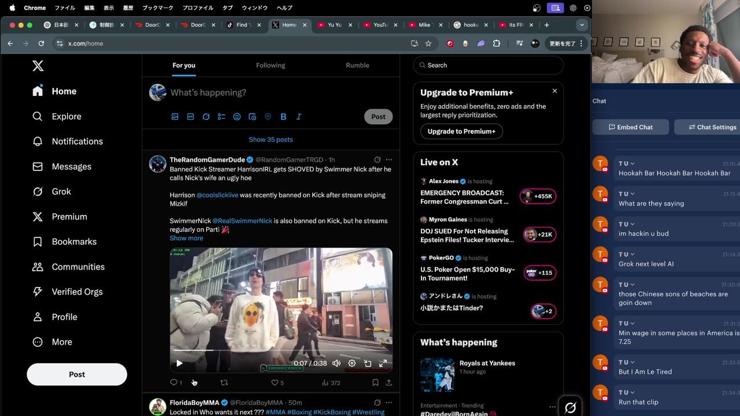Image resolution: width=740 pixels, height=416 pixels.
Task: Click the repost icon under the video
Action: pos(224,382)
